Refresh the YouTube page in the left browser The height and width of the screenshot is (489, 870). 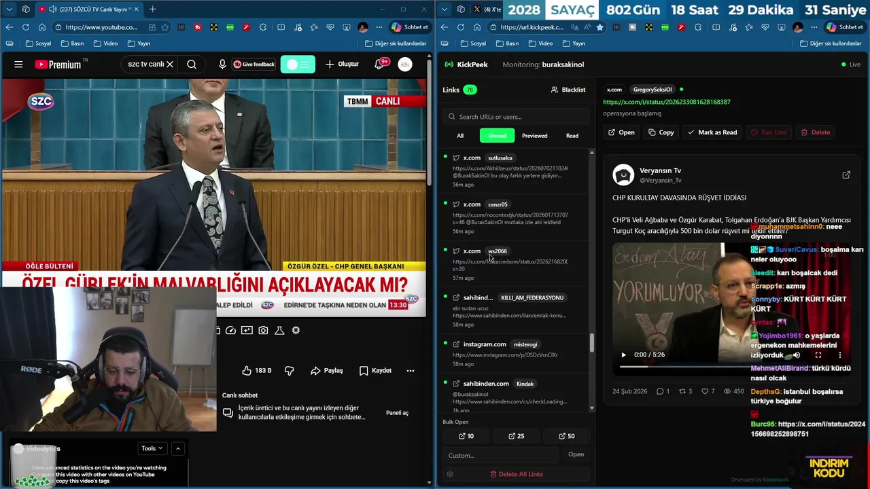click(25, 27)
